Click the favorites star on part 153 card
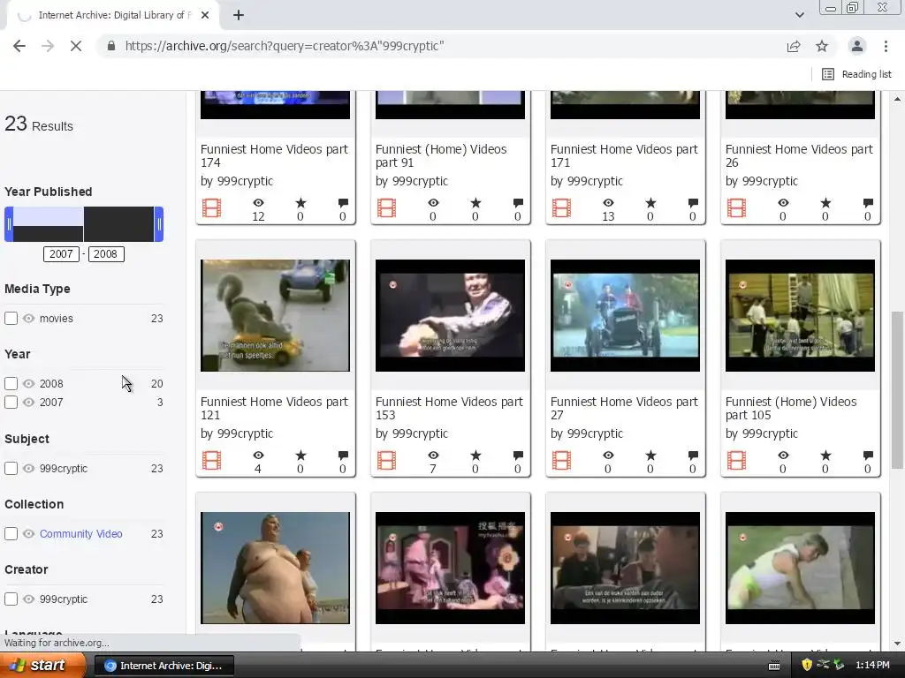Screen dimensions: 905x678 (475, 456)
